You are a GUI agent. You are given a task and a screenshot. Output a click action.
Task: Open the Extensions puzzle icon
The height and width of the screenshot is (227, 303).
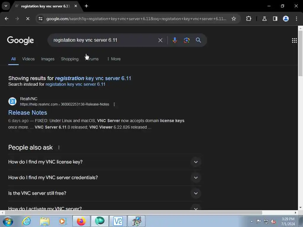[x=249, y=19]
